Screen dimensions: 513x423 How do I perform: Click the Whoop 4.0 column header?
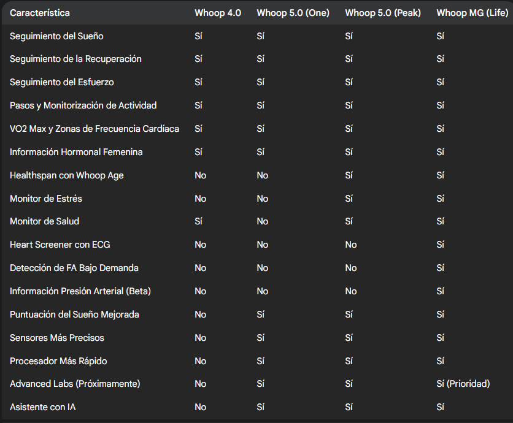[218, 13]
